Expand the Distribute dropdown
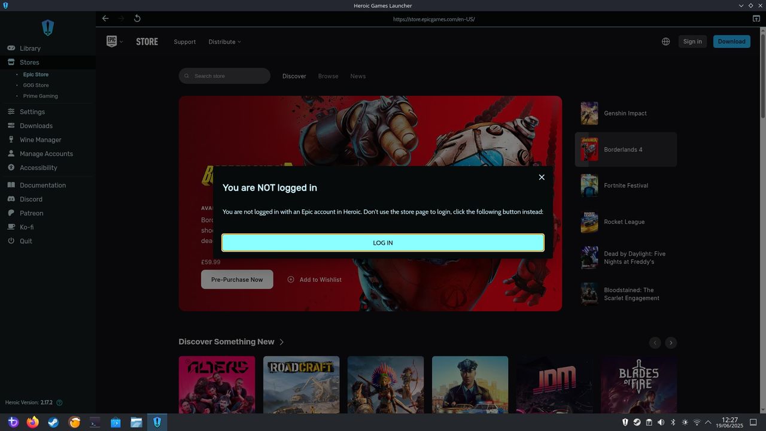 [224, 42]
